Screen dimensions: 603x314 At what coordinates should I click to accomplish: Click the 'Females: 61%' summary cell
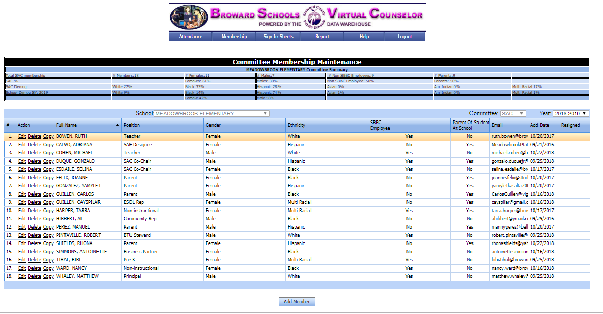point(220,81)
